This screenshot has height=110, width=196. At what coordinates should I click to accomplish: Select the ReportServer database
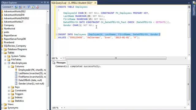(x=10, y=35)
